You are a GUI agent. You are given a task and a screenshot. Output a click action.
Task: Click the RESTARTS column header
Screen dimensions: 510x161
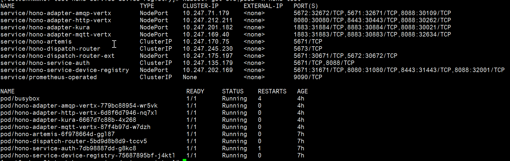click(x=272, y=92)
